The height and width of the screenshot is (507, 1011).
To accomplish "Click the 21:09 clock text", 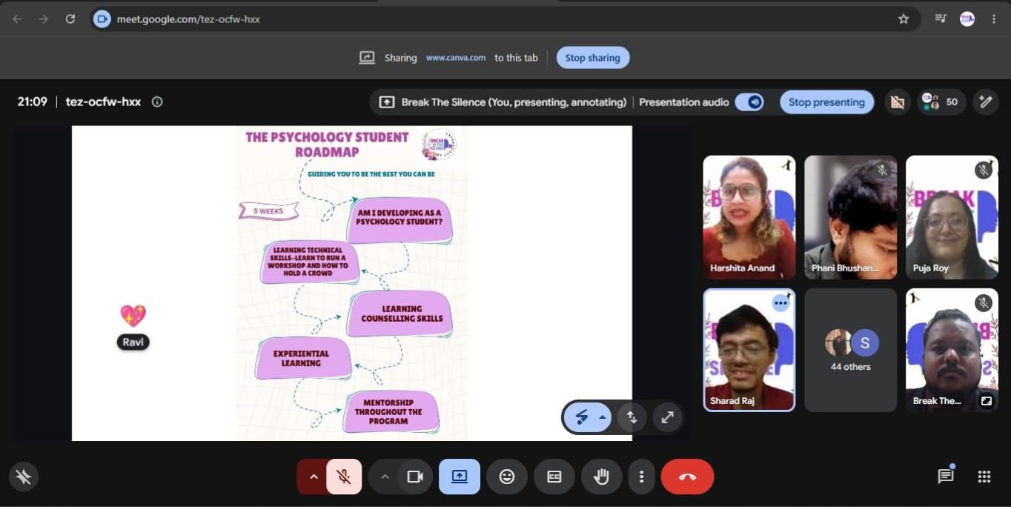I will (32, 102).
